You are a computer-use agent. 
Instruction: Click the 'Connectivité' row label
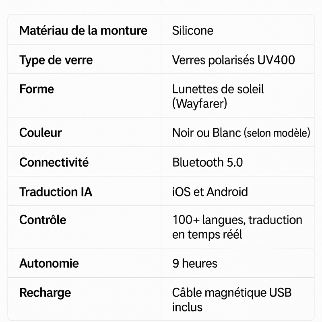tap(54, 162)
